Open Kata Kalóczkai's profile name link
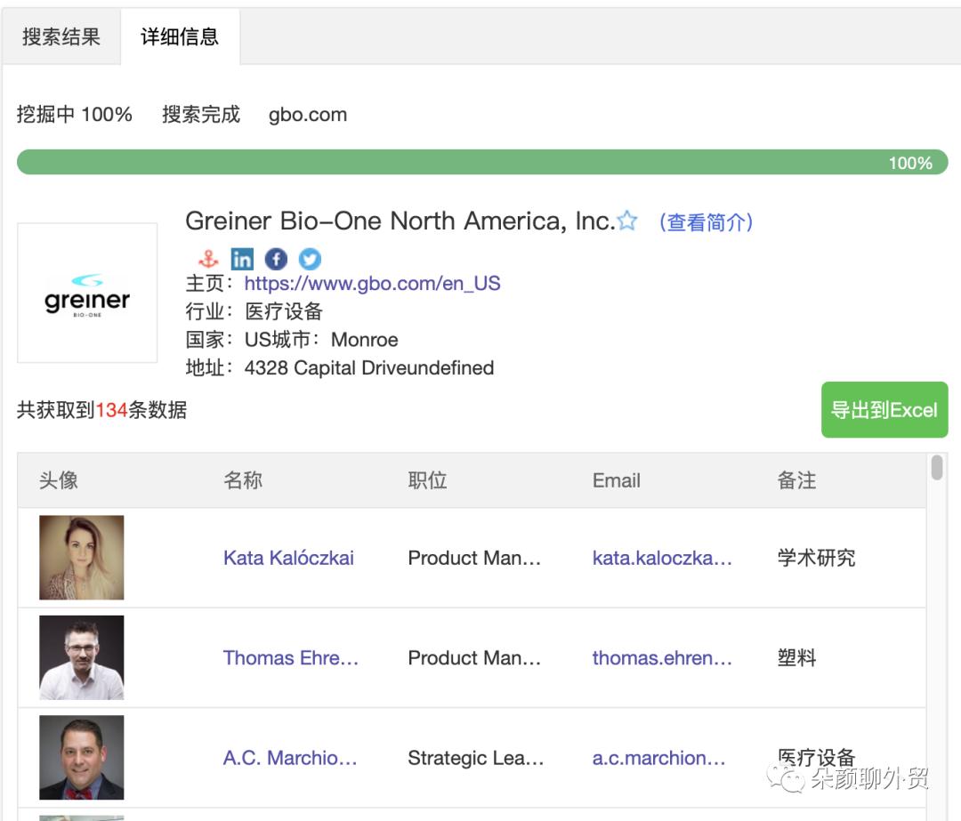Screen dimensions: 961x821 coord(288,558)
